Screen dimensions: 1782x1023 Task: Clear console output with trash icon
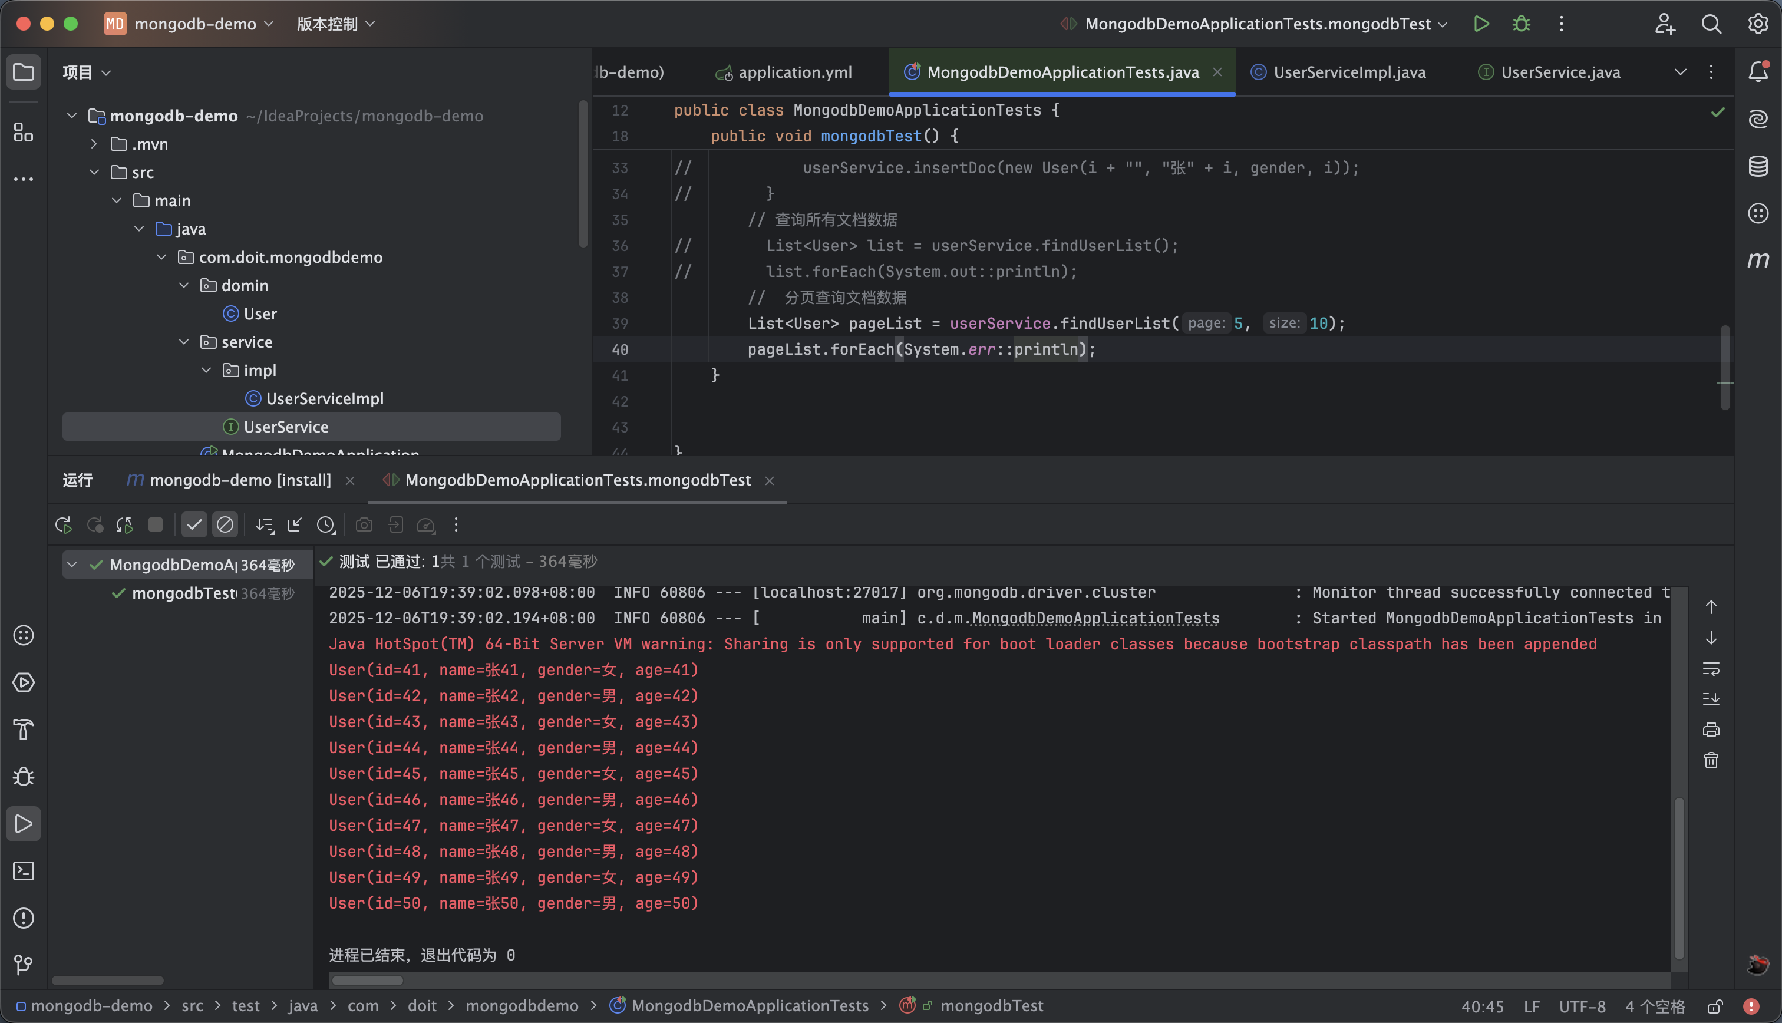[1711, 760]
